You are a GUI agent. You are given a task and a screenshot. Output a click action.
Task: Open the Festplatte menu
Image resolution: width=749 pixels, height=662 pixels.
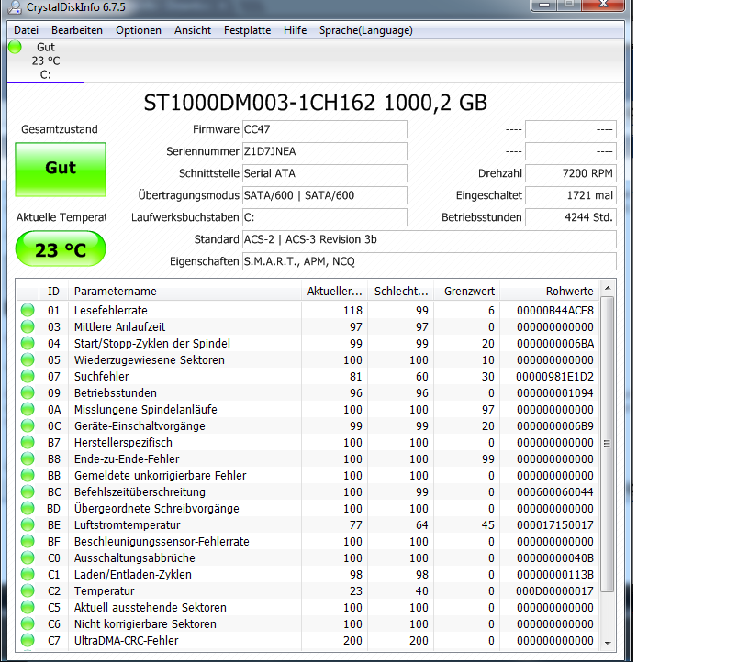(248, 30)
